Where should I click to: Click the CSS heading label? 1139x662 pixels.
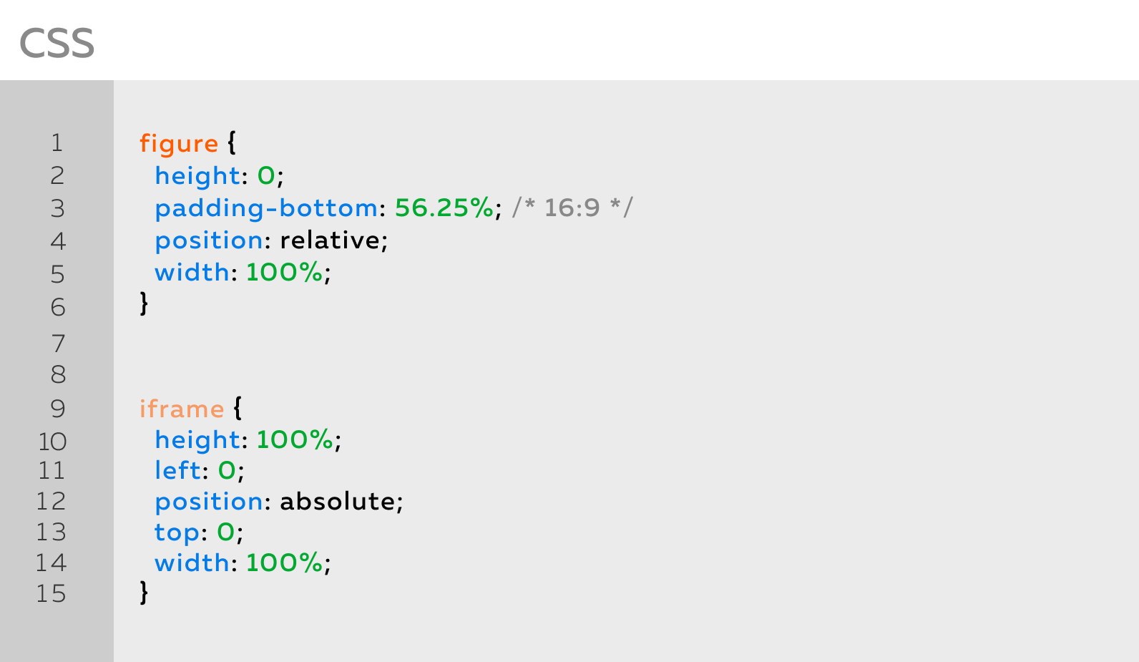click(57, 44)
